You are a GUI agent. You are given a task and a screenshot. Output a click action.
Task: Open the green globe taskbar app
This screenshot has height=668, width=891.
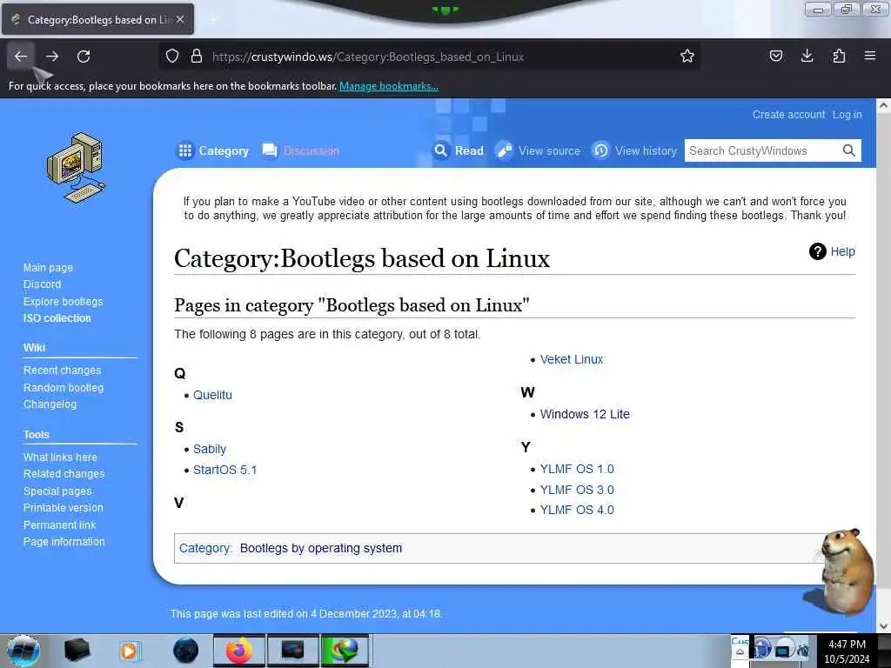point(345,651)
